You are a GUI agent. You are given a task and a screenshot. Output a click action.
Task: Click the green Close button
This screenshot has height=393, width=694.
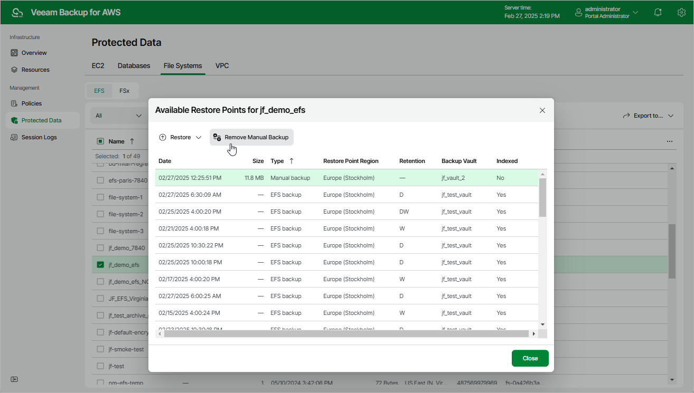[530, 358]
